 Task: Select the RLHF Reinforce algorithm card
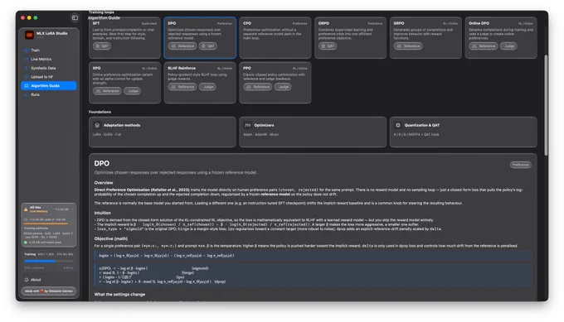click(200, 83)
